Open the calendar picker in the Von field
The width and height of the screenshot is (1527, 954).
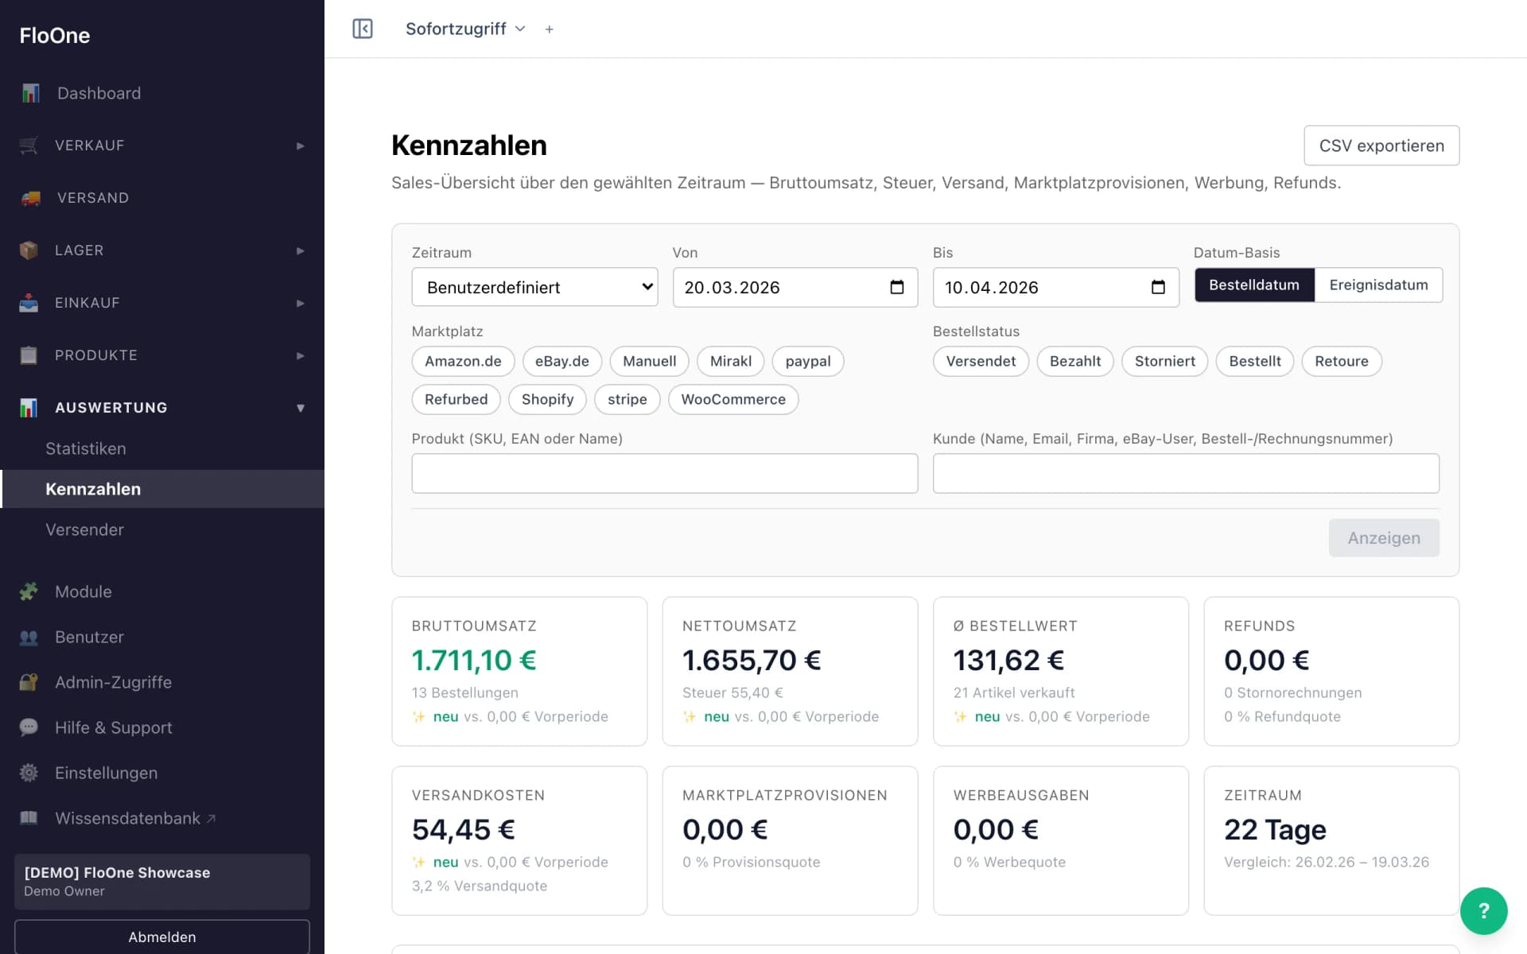pyautogui.click(x=897, y=287)
